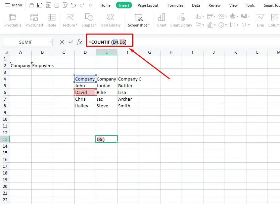The image size is (280, 204).
Task: Open the Page Layout tab
Action: (x=148, y=5)
